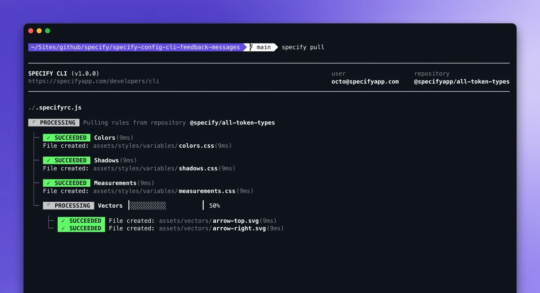Click '(9ms)' timing after Shadows name
Image resolution: width=540 pixels, height=293 pixels.
(128, 160)
